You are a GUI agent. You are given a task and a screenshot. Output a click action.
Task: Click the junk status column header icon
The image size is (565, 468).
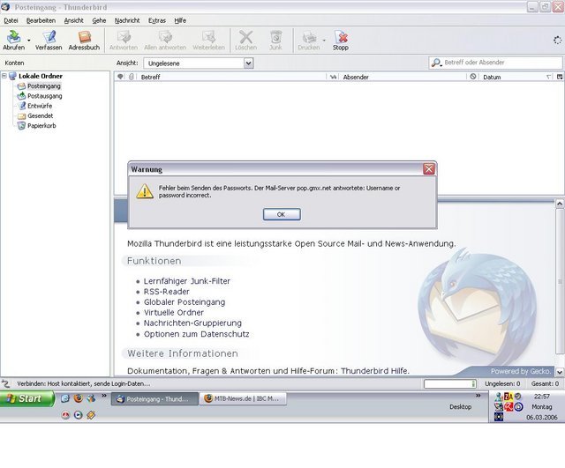click(473, 77)
